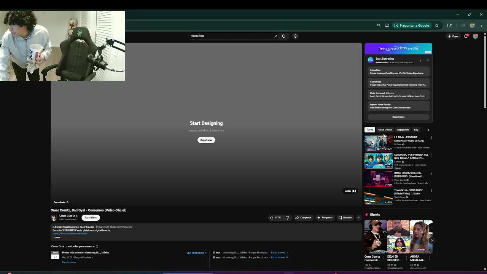Open options for Lil Naay video

tap(431, 137)
